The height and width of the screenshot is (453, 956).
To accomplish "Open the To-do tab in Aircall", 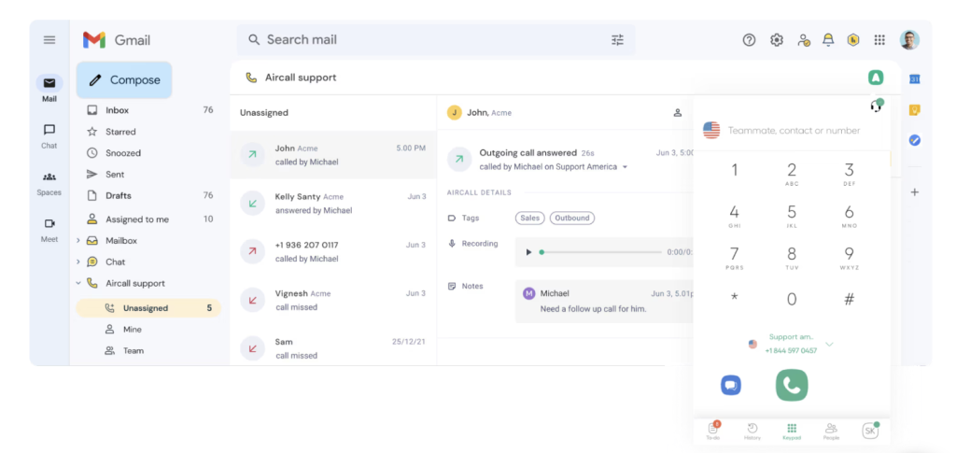I will (x=712, y=431).
